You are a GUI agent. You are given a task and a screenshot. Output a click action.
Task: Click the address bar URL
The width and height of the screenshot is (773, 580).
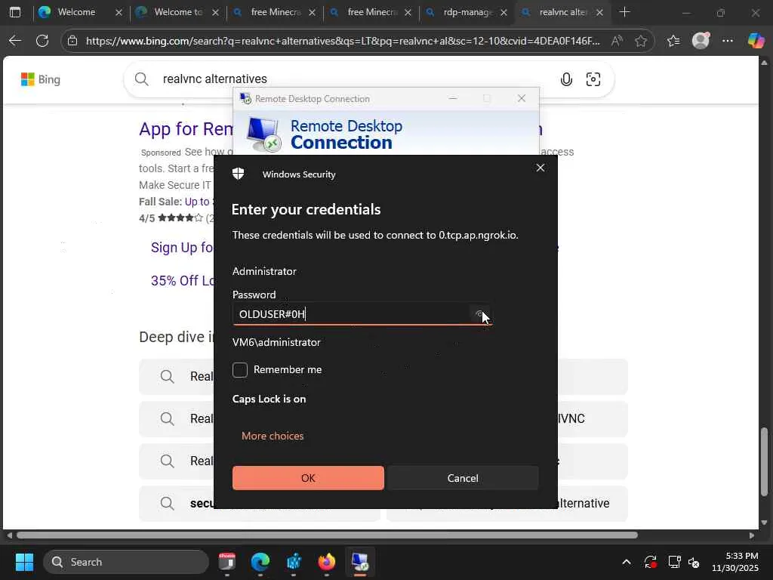[343, 41]
